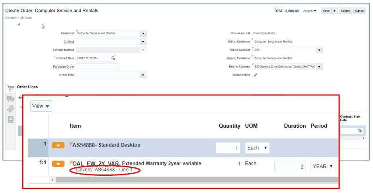Open the price tag side tab icon
This screenshot has height=194, width=373.
pyautogui.click(x=10, y=109)
